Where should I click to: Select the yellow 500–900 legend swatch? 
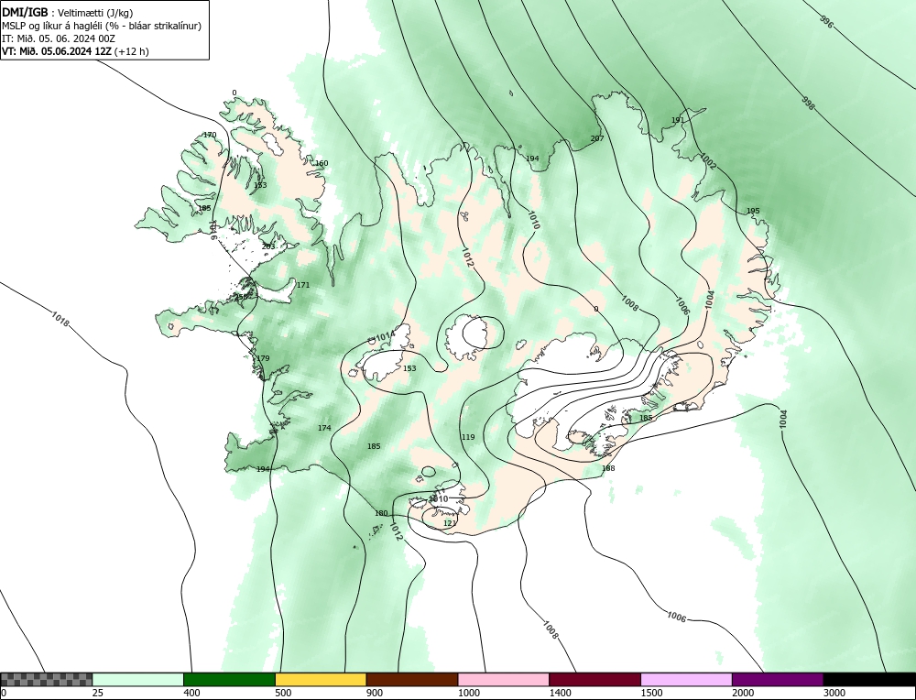pos(321,679)
